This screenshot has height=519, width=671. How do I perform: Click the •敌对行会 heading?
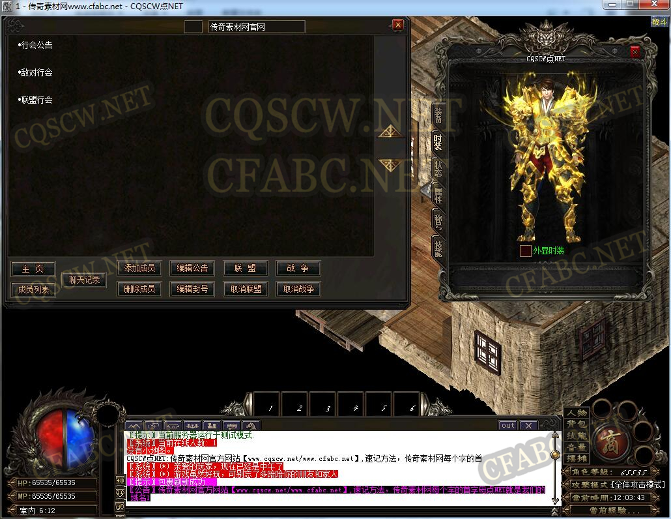(x=35, y=72)
